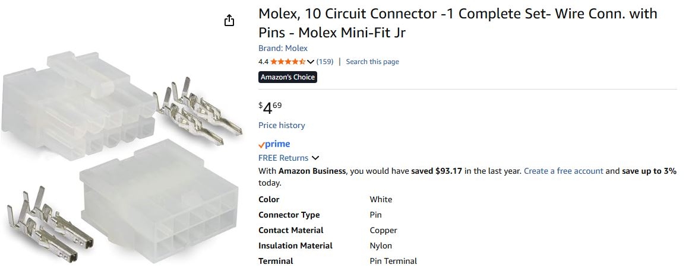Screen dimensions: 692x271
Task: Click the Copper contact material value
Action: (383, 230)
